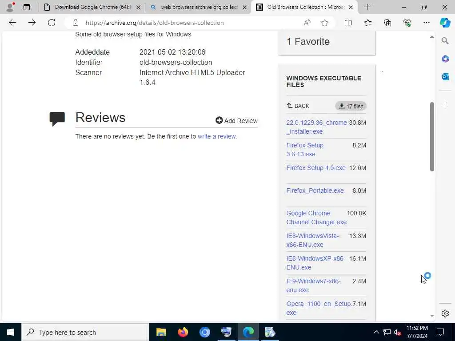The image size is (455, 341).
Task: Switch to Download Google Chrome tab
Action: tap(93, 7)
